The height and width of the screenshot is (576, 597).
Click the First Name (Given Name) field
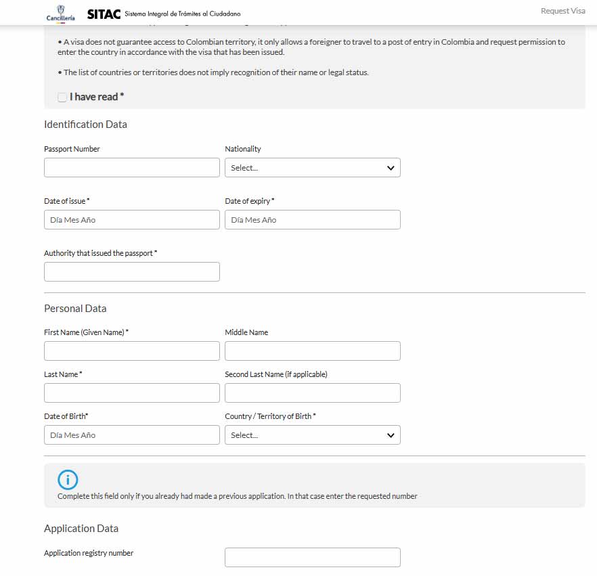coord(132,351)
